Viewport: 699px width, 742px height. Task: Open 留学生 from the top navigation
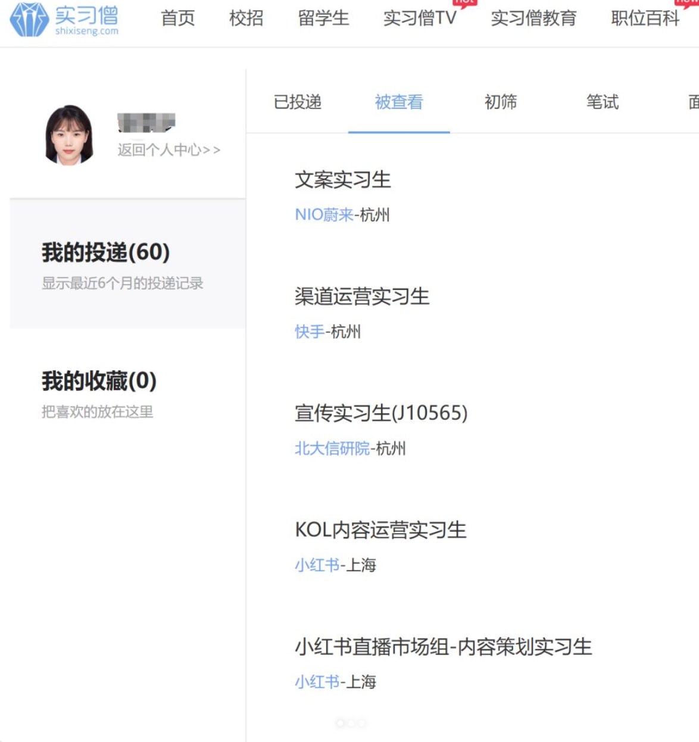323,18
